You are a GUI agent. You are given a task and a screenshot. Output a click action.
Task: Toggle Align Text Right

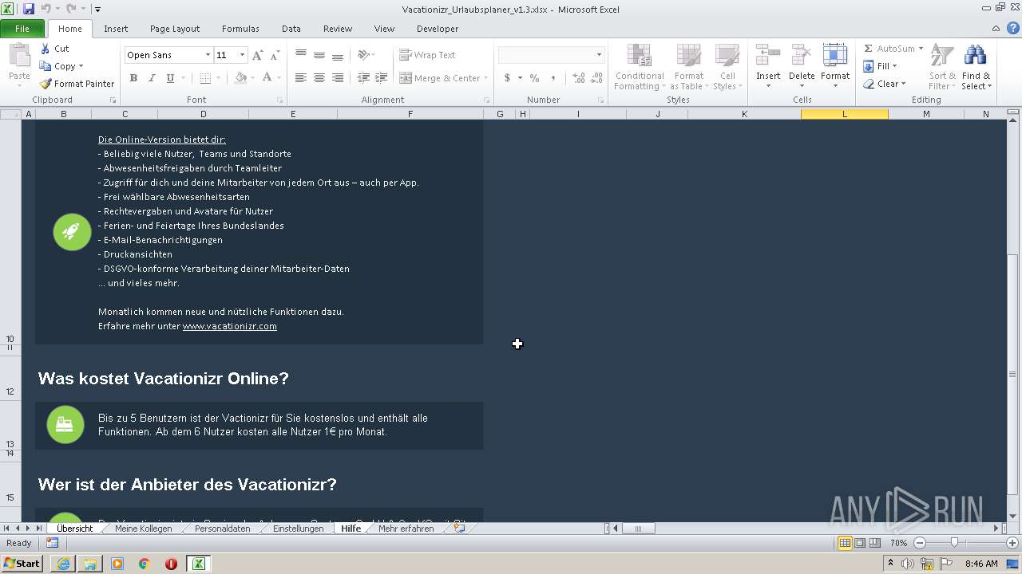pyautogui.click(x=337, y=78)
